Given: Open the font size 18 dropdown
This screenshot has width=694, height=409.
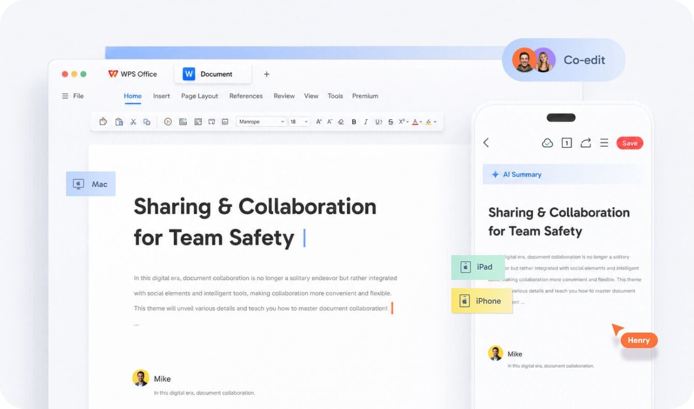Looking at the screenshot, I should [x=299, y=122].
